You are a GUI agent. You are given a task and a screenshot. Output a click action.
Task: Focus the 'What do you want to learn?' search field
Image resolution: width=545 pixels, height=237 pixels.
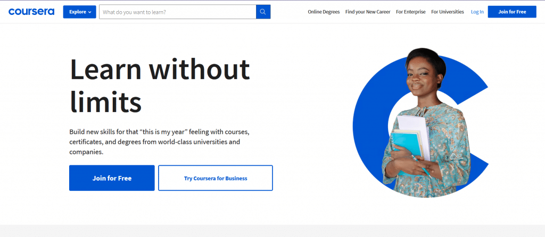178,12
